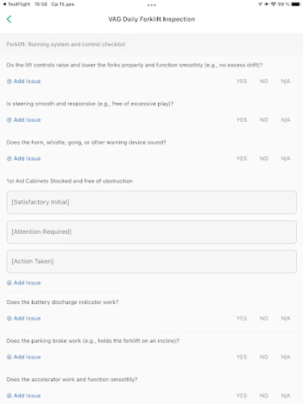
Task: Tap the Add Issue link under the steering question
Action: click(x=26, y=120)
